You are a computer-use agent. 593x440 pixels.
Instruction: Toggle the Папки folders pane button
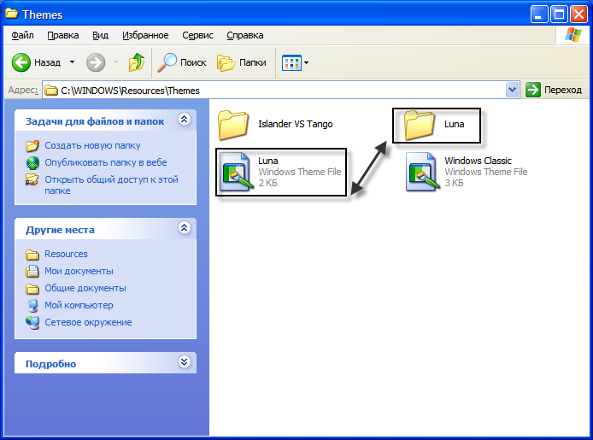click(241, 62)
